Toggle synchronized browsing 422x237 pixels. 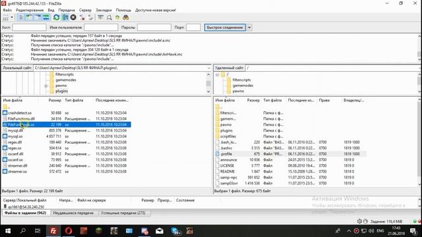(x=117, y=18)
